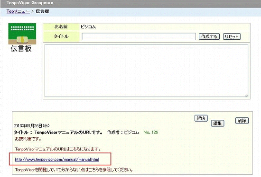Focus the タイトル text input field

[139, 36]
